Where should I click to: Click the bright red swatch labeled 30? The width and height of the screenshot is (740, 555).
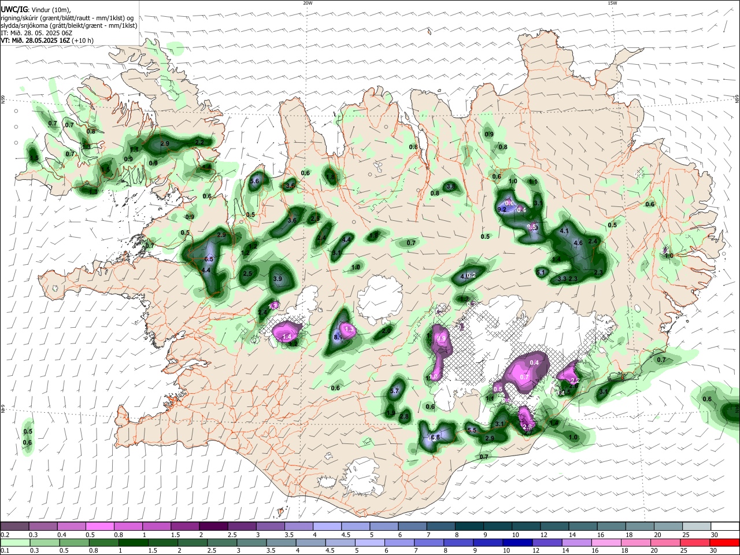coord(725,542)
